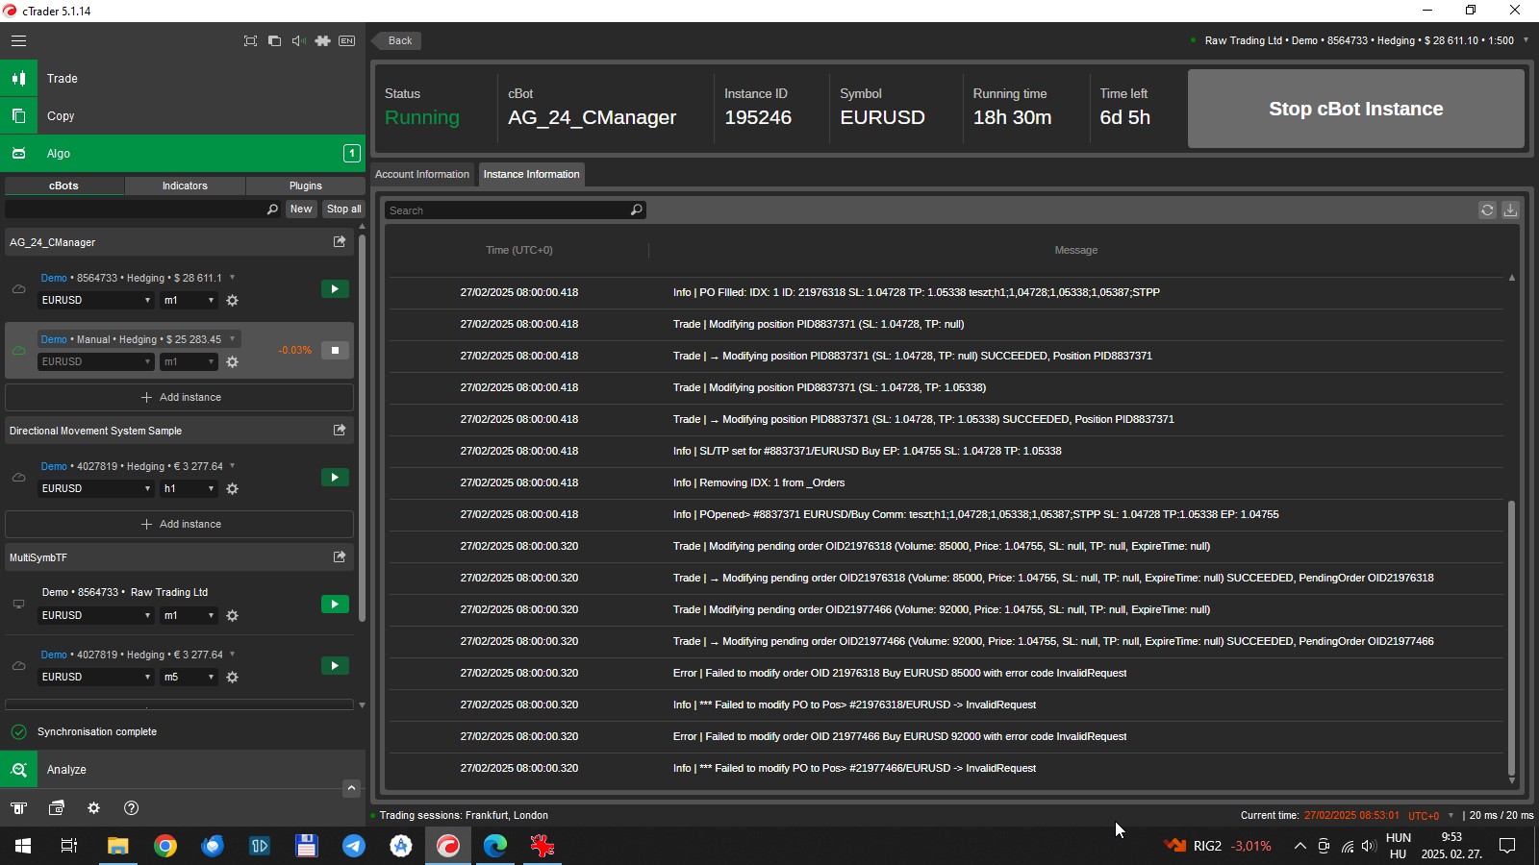The height and width of the screenshot is (865, 1539).
Task: Open Directional Movement System Sample editor icon
Action: tap(340, 431)
